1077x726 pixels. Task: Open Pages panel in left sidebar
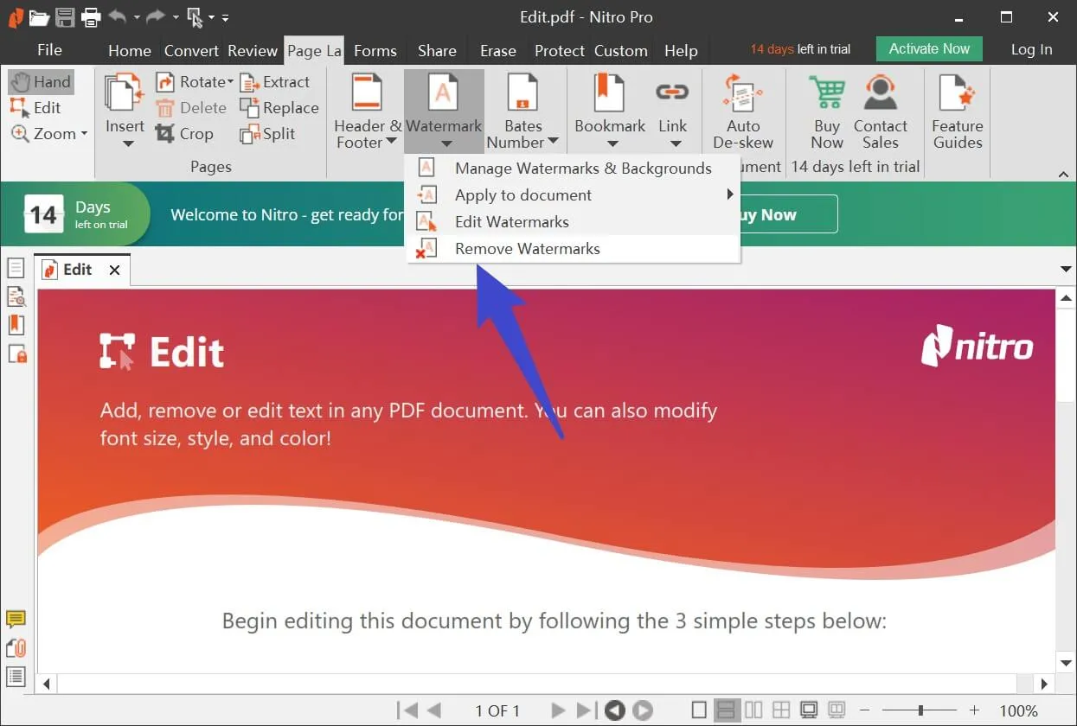[16, 268]
